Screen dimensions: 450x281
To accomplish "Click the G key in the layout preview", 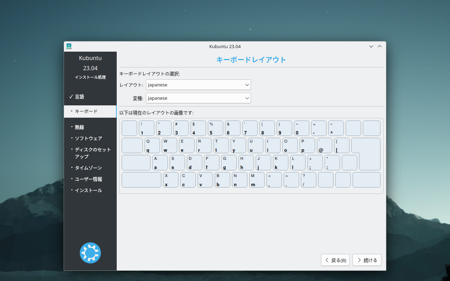I will click(x=229, y=163).
